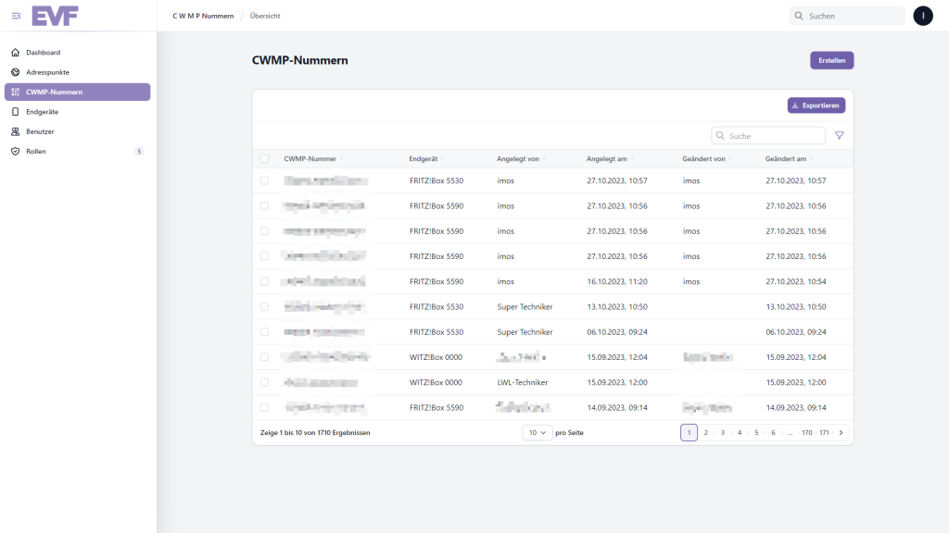Viewport: 949px width, 533px height.
Task: Check the row created 13.10.2023, 10:50
Action: pos(264,307)
